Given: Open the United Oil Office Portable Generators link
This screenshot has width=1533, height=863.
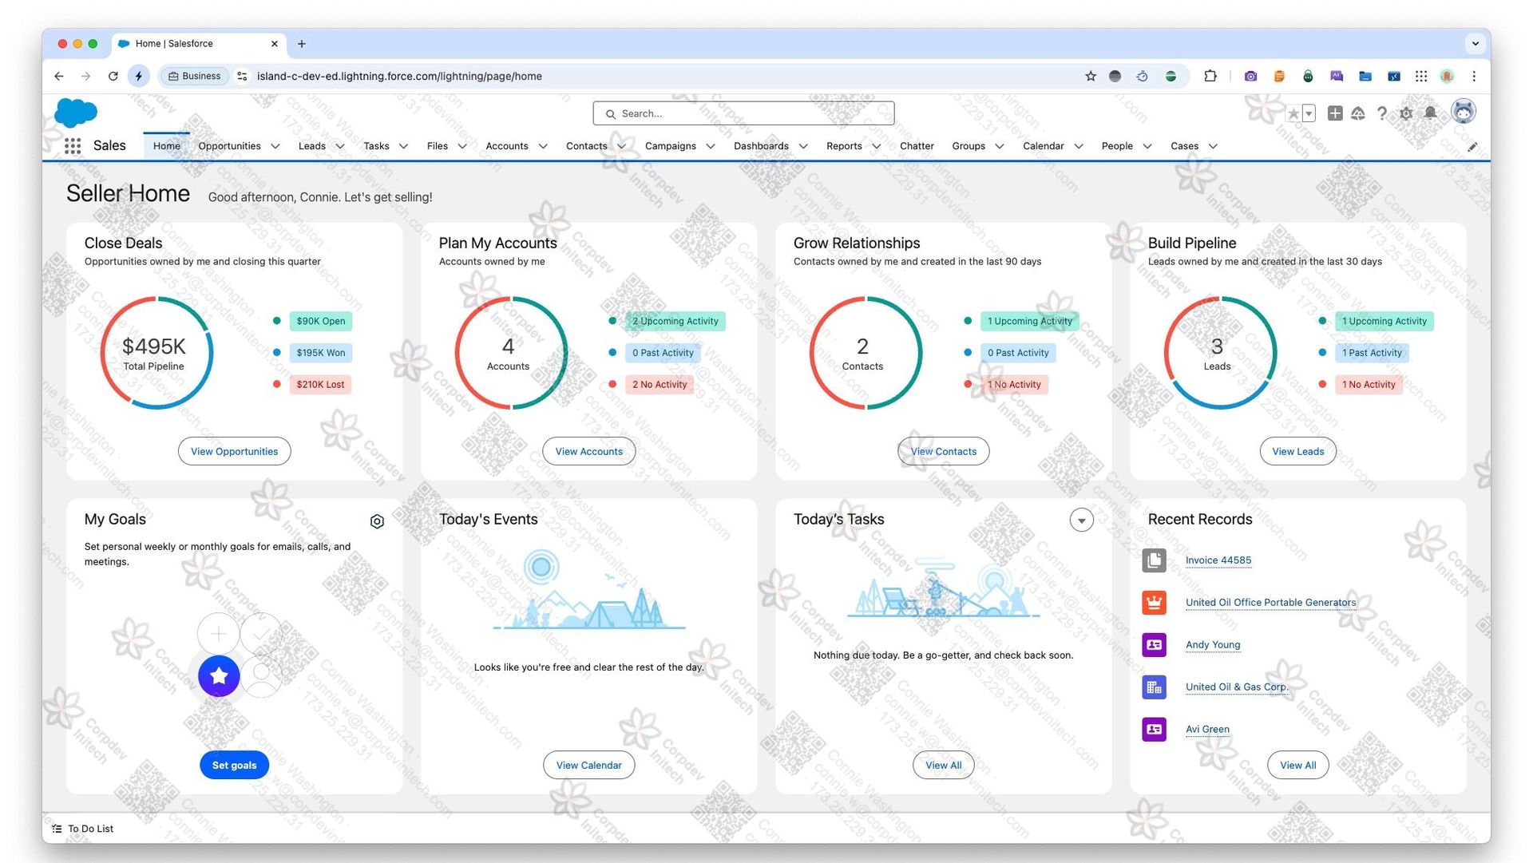Looking at the screenshot, I should 1270,603.
